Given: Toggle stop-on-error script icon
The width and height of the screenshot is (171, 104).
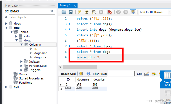Looking at the screenshot, I should (110, 12).
